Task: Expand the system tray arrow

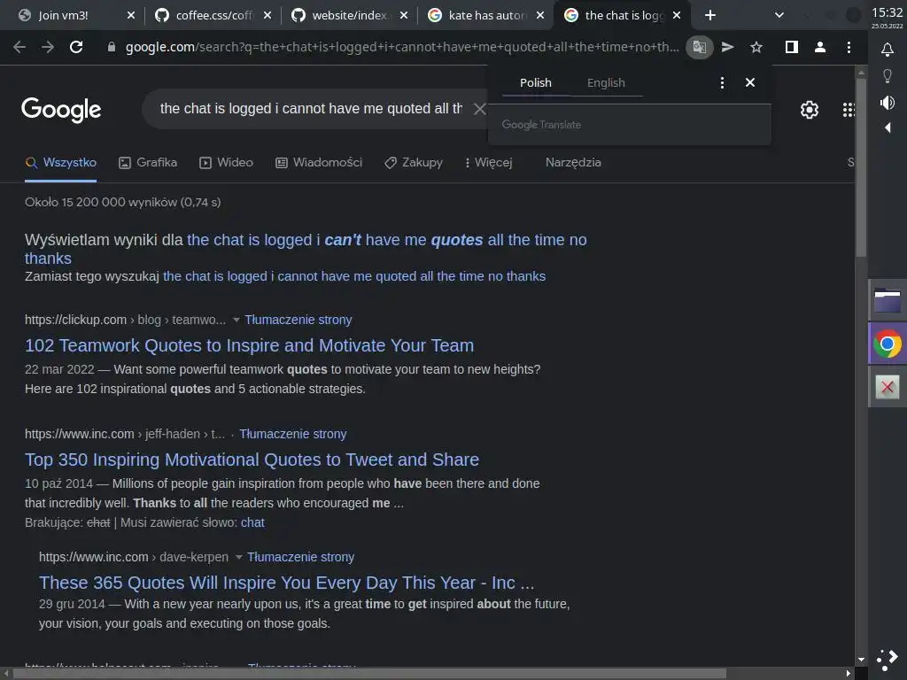Action: pos(888,127)
